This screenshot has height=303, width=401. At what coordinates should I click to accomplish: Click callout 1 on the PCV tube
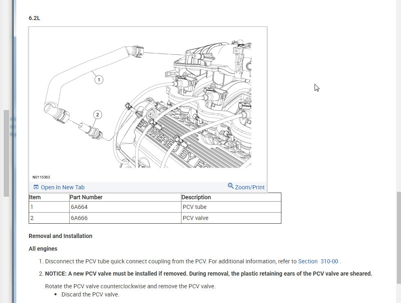tap(99, 80)
